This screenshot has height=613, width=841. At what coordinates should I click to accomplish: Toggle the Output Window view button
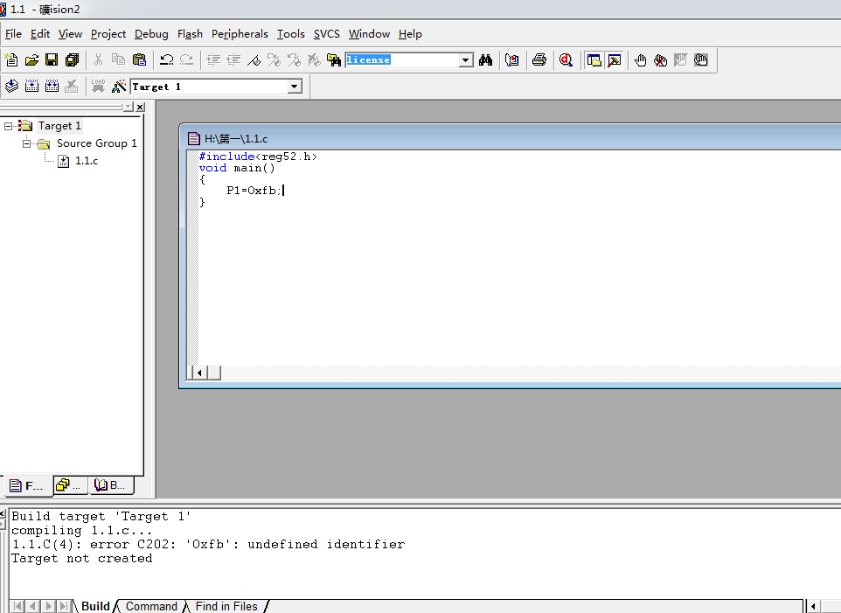click(614, 60)
